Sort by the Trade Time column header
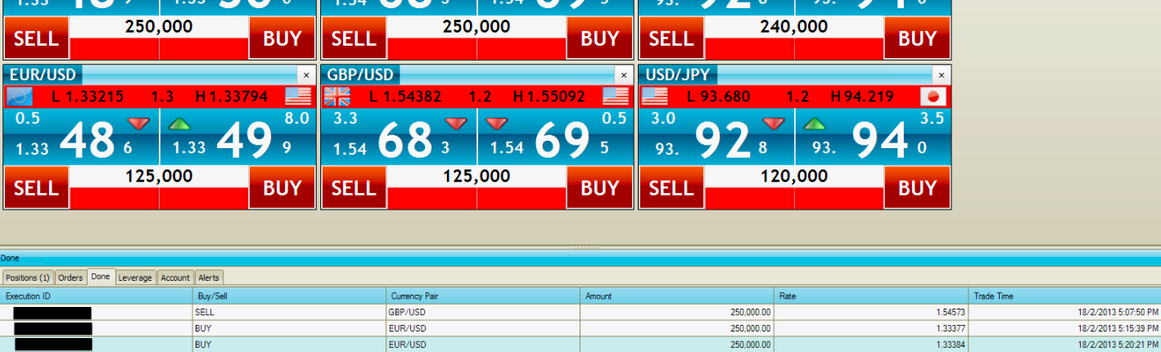Image resolution: width=1161 pixels, height=352 pixels. (1064, 296)
